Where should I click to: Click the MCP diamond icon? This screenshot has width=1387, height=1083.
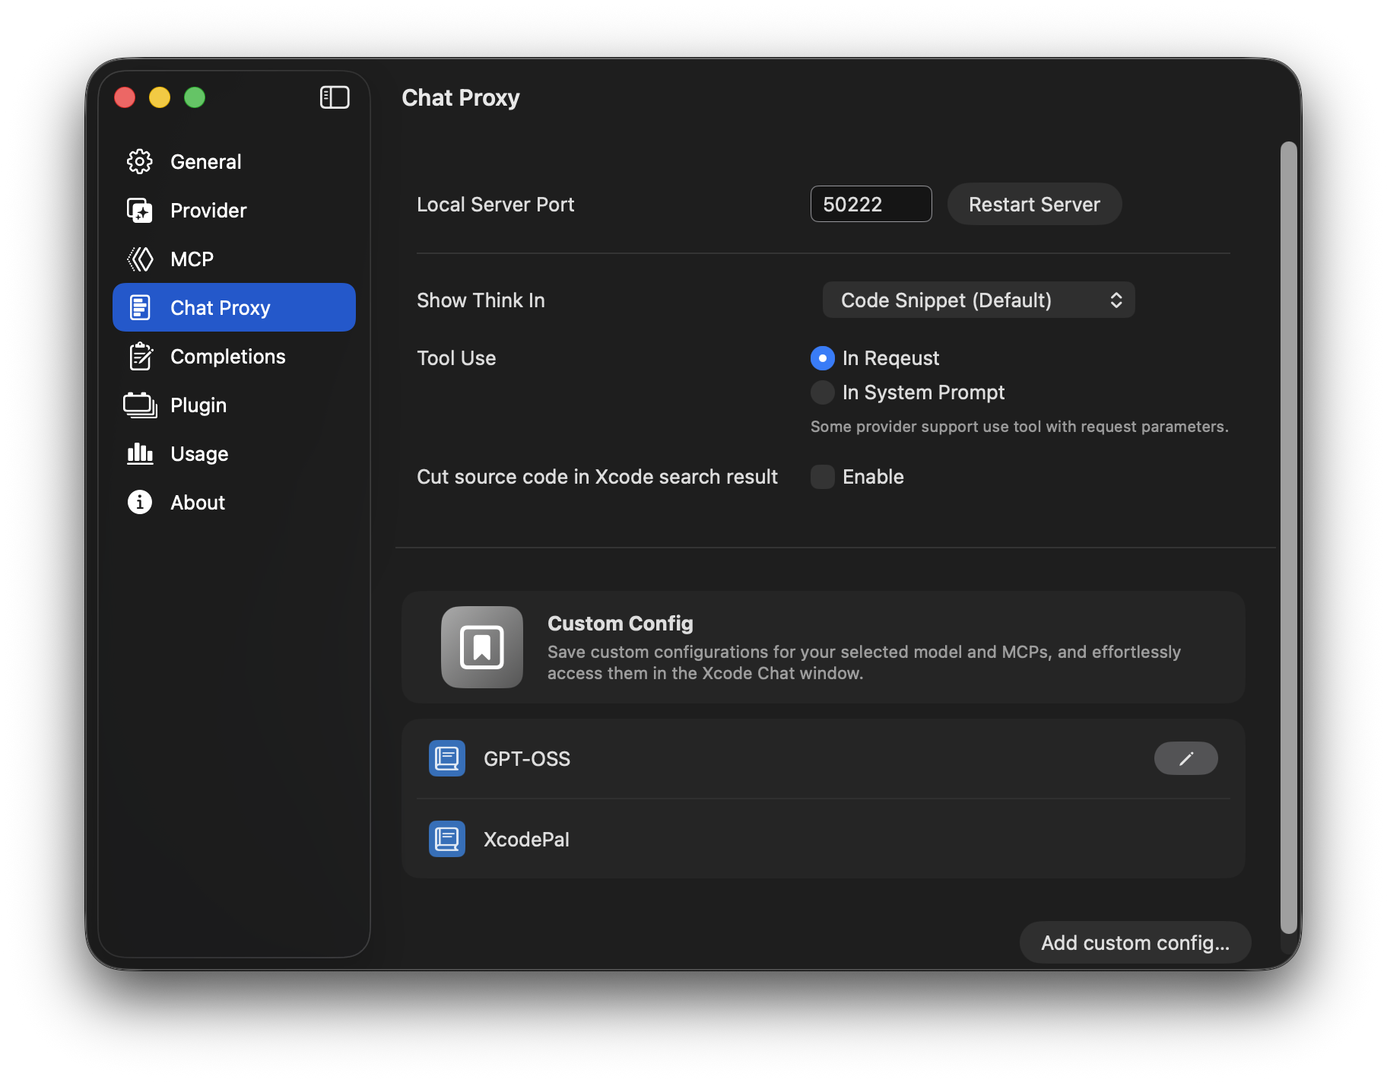(140, 259)
